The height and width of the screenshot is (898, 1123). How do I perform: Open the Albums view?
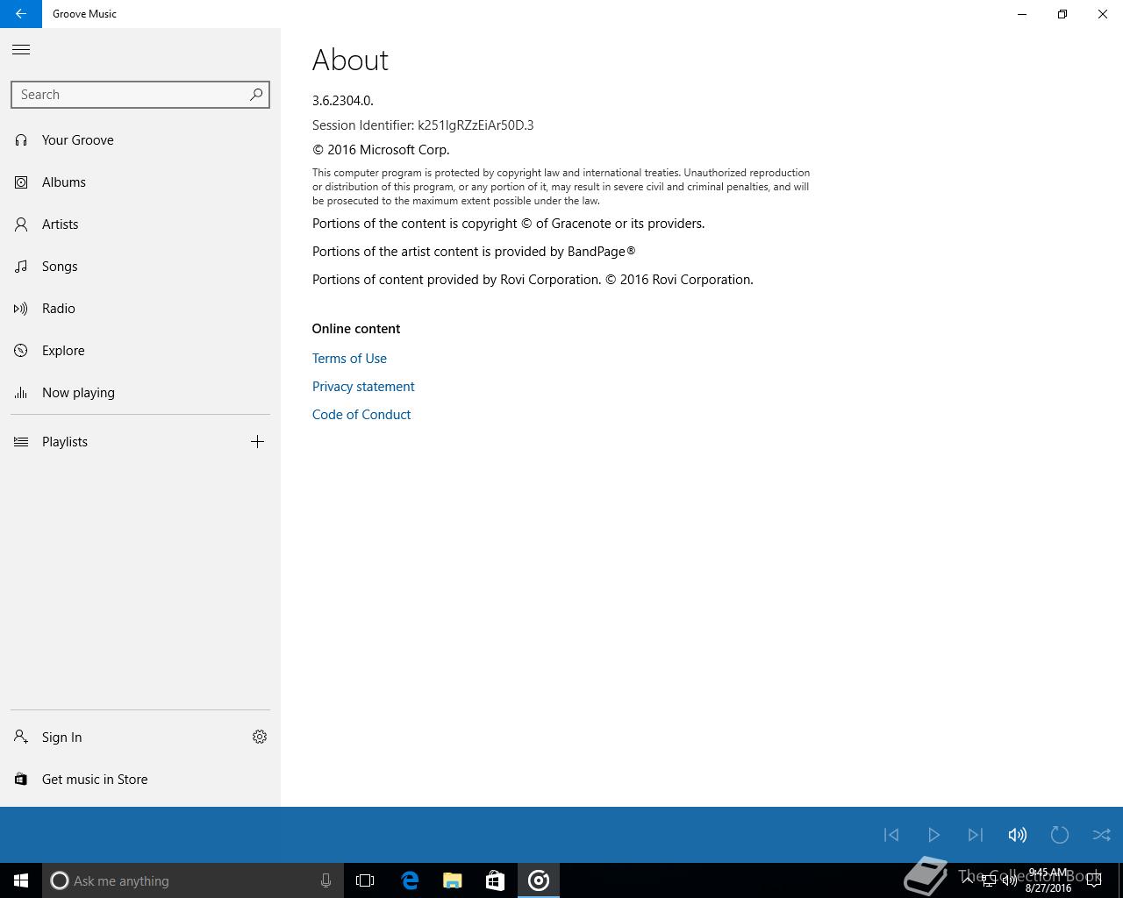140,182
